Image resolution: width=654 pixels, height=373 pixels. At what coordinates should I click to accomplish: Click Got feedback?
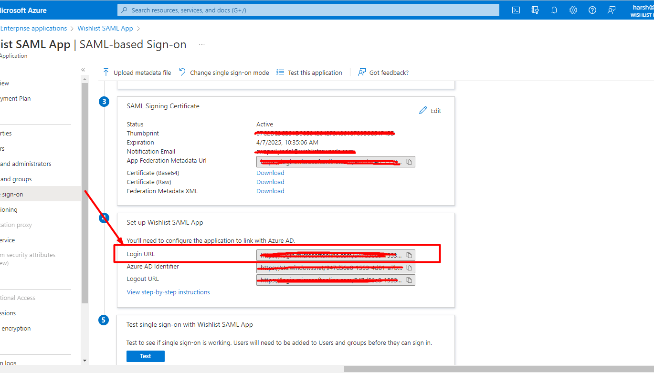(x=383, y=73)
